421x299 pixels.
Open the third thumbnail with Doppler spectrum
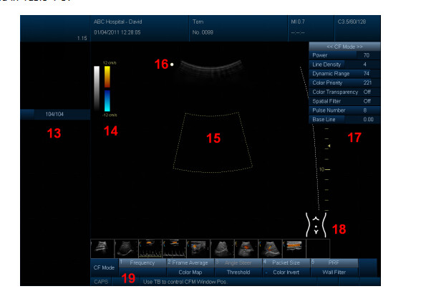tap(150, 249)
